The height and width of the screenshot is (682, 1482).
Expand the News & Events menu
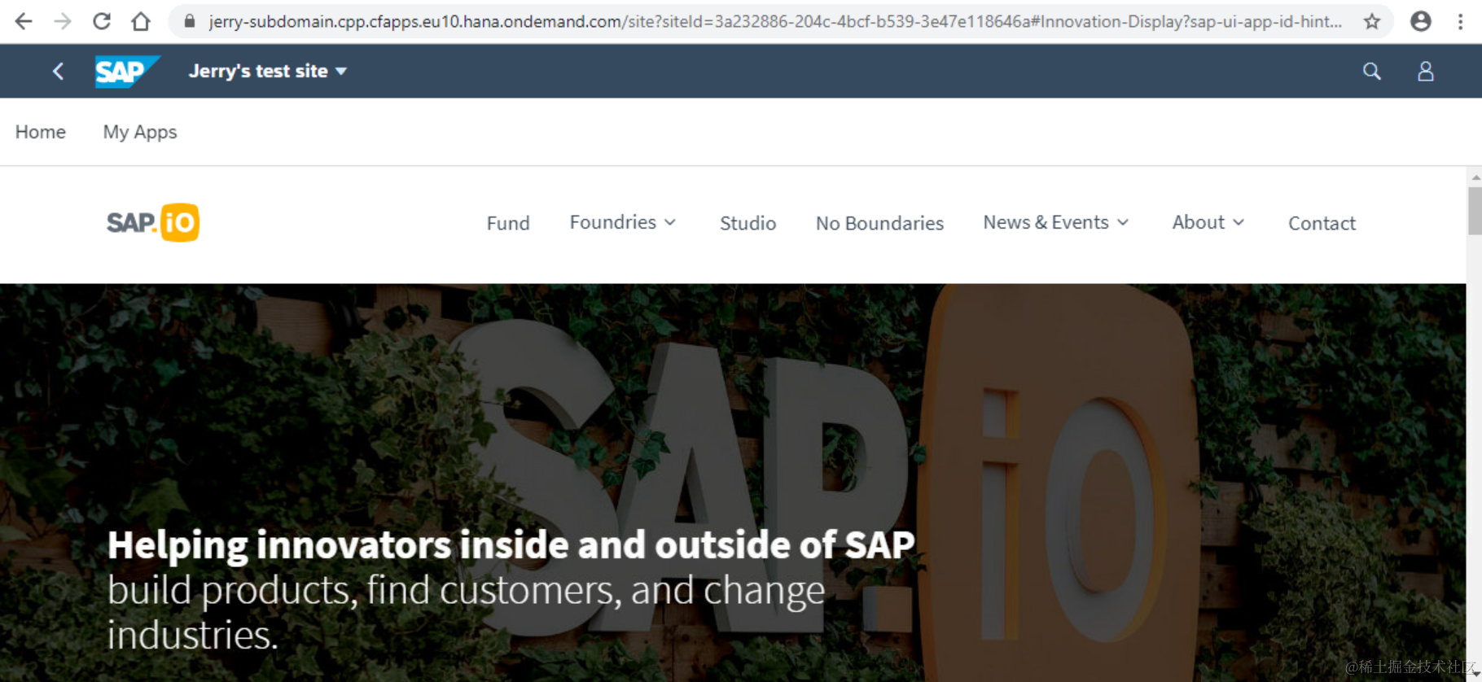point(1056,222)
